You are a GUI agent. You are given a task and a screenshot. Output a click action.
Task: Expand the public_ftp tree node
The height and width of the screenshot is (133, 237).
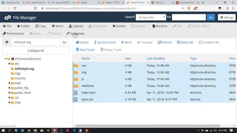[9, 88]
